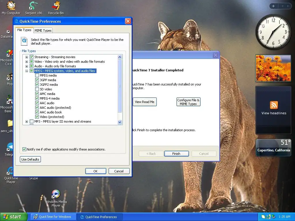Viewport: 295px width, 221px height.
Task: Click View headlines text in gadget
Action: coord(274,113)
